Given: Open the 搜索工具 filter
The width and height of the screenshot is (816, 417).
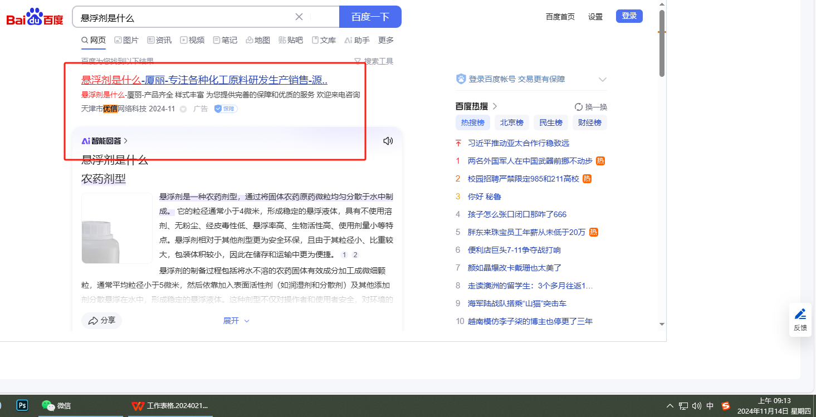Looking at the screenshot, I should tap(374, 61).
